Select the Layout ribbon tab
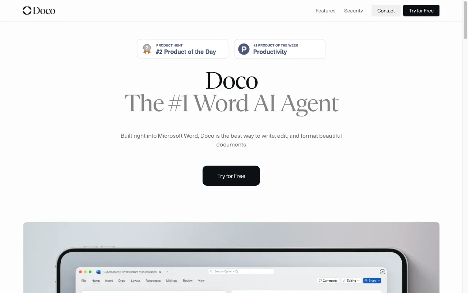This screenshot has height=293, width=468. [x=135, y=281]
